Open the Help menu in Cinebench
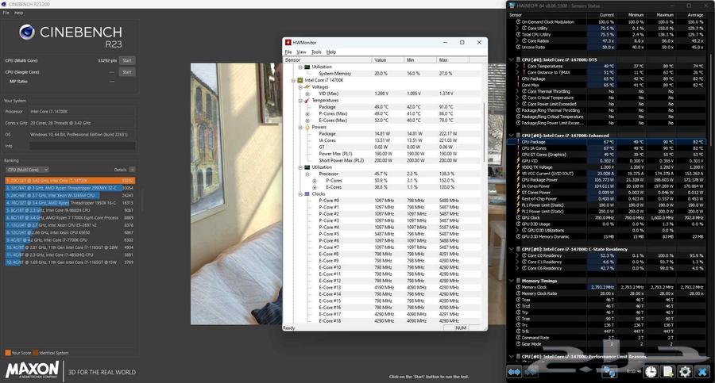This screenshot has width=715, height=383. (19, 13)
